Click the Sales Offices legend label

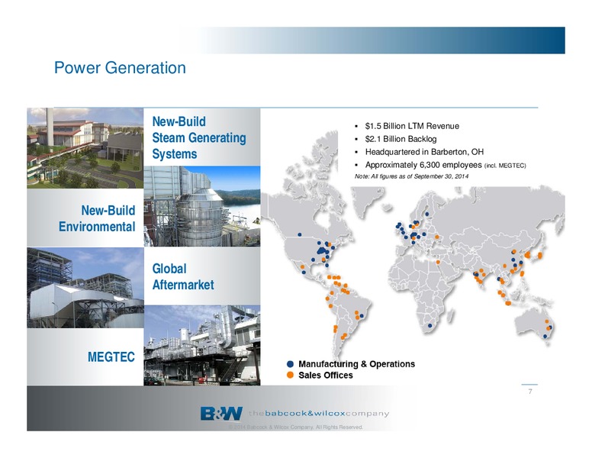click(x=326, y=376)
